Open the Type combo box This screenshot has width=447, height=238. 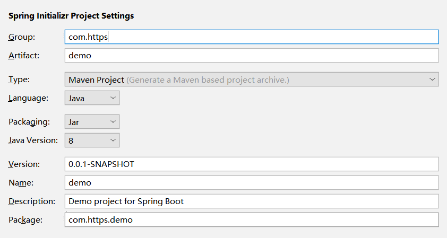coord(251,80)
